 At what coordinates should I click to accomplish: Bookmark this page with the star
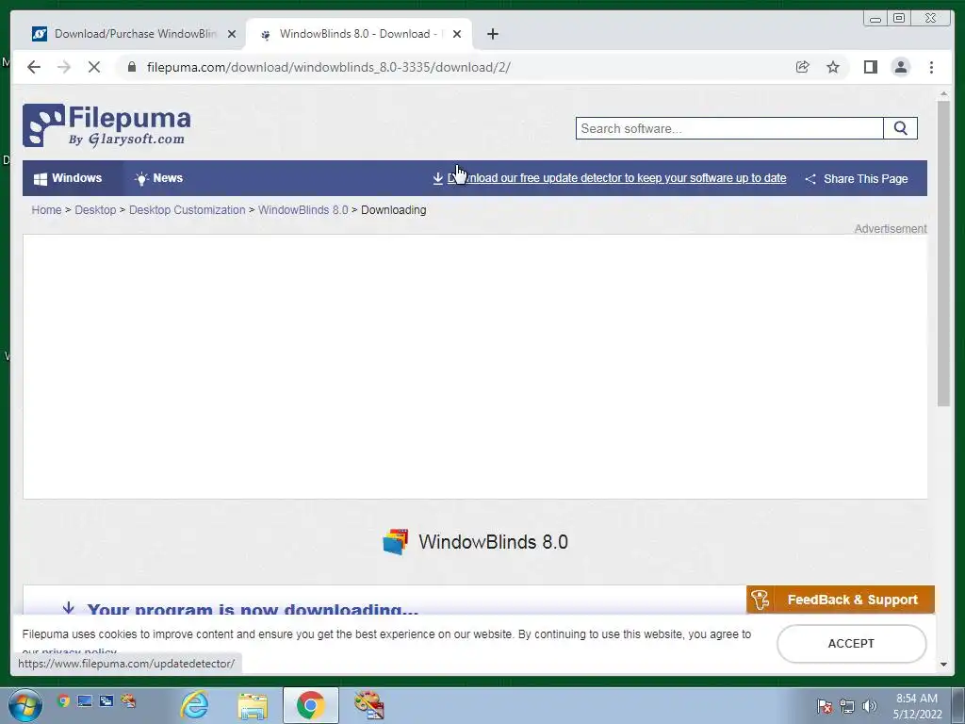[x=833, y=67]
